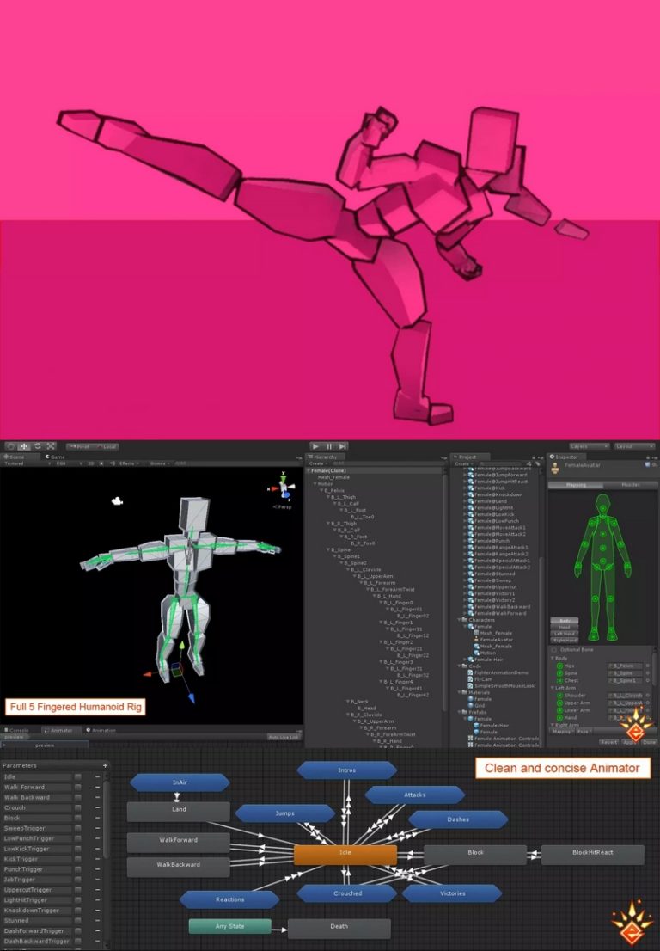
Task: Toggle the UppercutTrigger parameter checkbox
Action: (77, 890)
